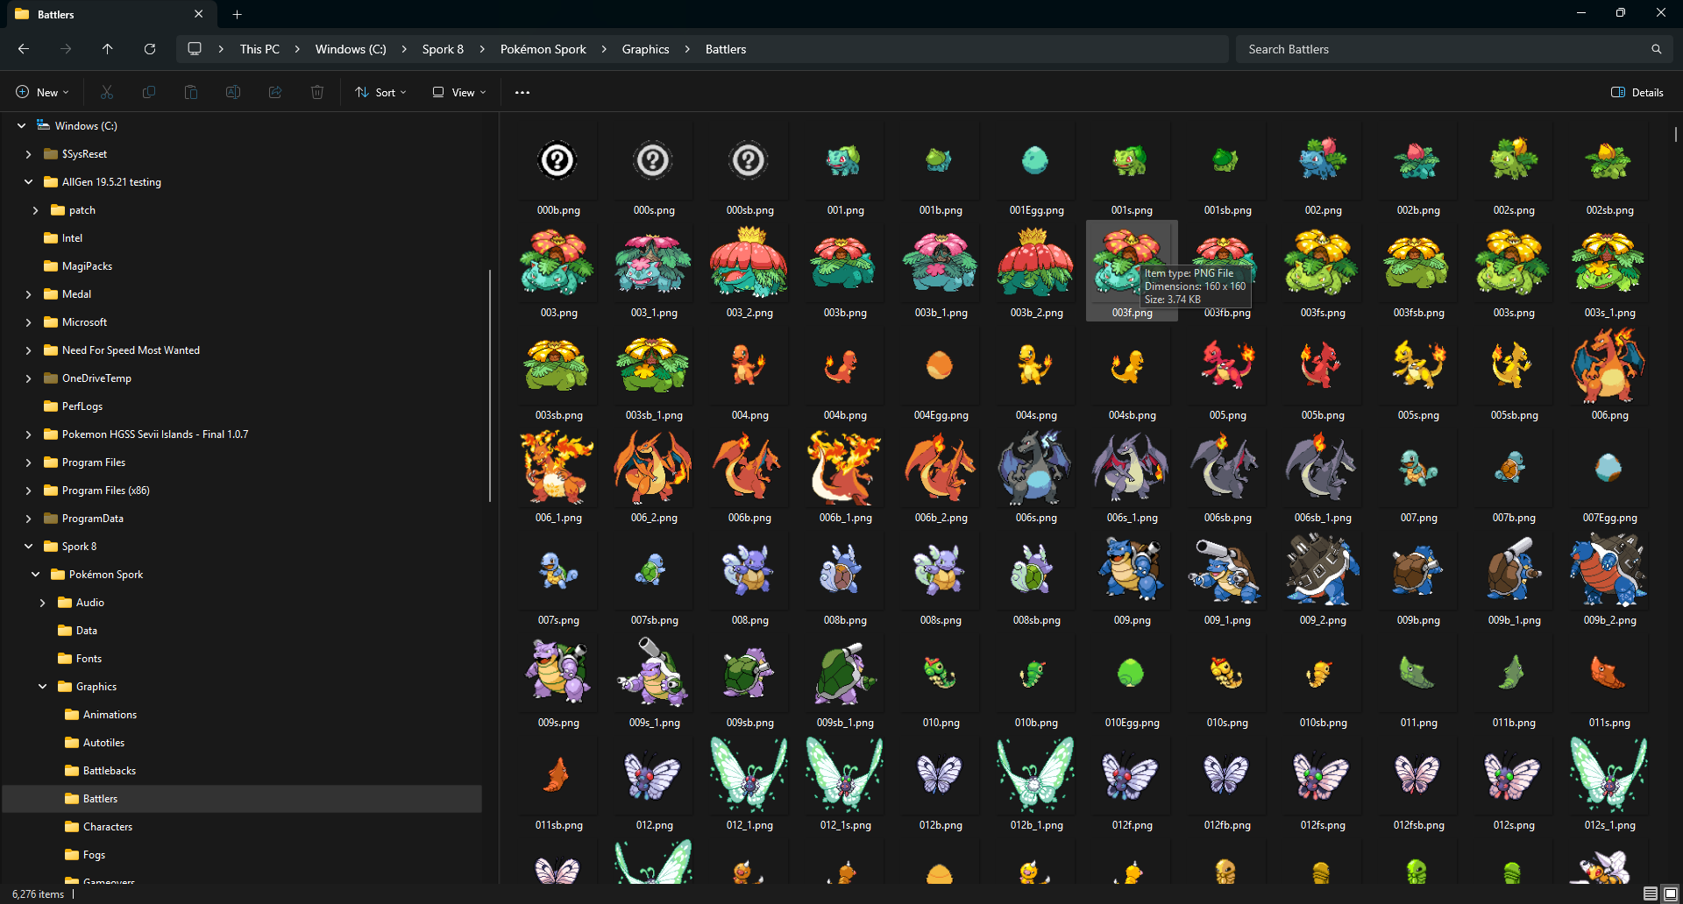This screenshot has height=904, width=1683.
Task: Open the Sort dropdown
Action: click(380, 92)
